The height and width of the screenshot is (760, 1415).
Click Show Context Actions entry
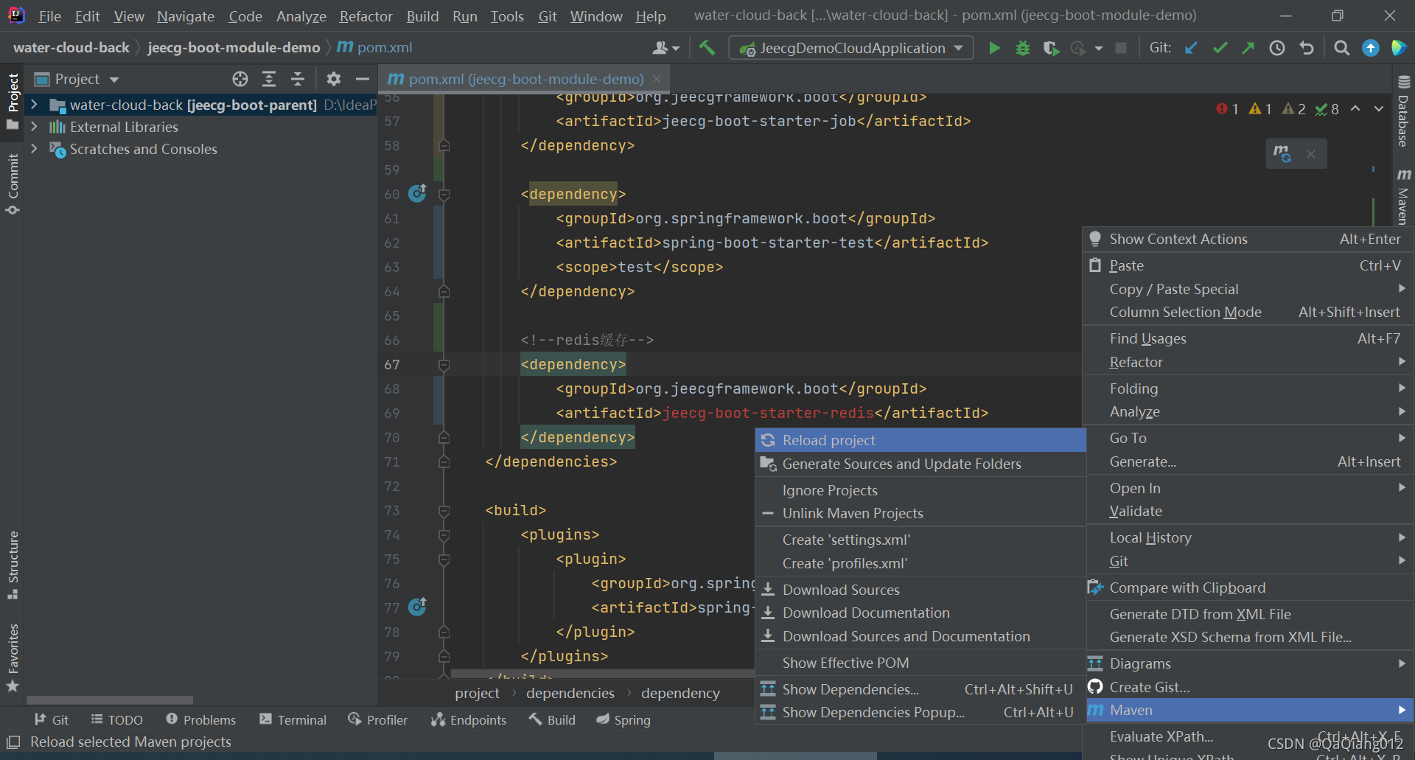pos(1248,239)
